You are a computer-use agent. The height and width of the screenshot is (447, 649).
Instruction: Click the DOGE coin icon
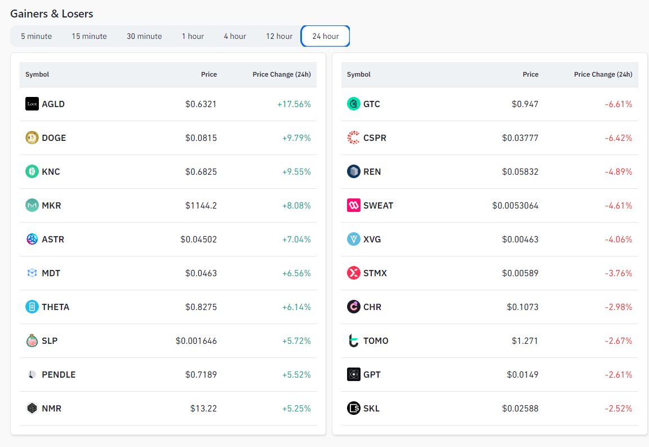click(32, 138)
